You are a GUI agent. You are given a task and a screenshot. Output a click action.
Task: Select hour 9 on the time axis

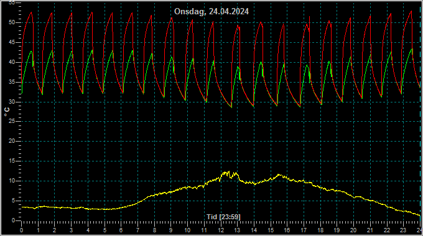coord(171,230)
